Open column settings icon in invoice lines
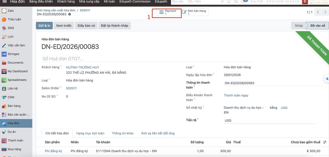The image size is (329, 157). coord(325,142)
